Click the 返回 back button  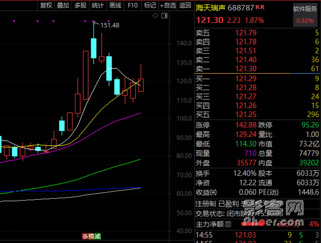tap(185, 6)
